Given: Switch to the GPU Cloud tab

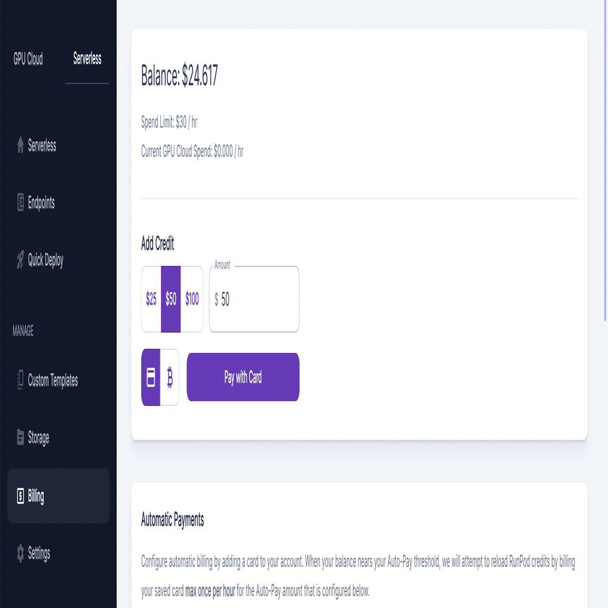Looking at the screenshot, I should 28,59.
